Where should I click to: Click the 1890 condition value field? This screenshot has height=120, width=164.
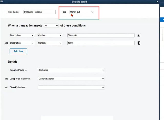100,43
